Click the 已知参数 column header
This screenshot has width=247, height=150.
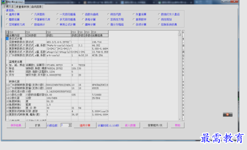36,36
